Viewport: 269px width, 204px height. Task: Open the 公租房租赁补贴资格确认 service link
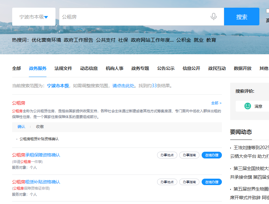pos(36,181)
